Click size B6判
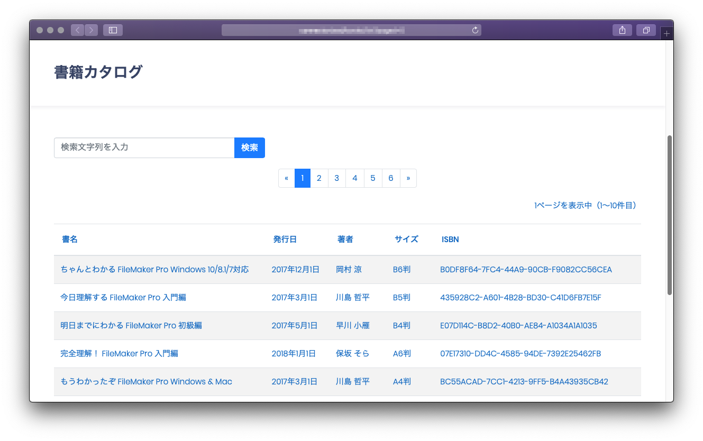Screen dimensions: 703x441 coord(402,270)
